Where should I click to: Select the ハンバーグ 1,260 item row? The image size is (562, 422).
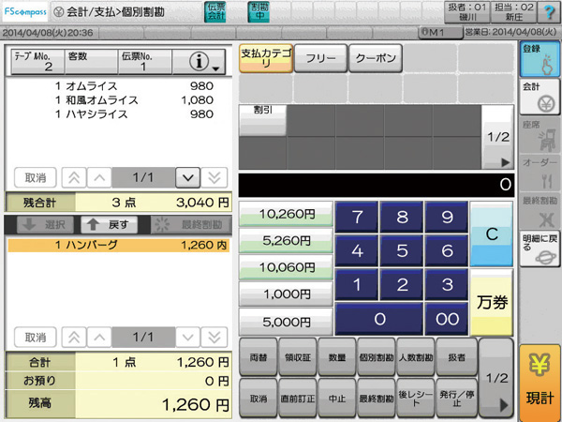click(117, 246)
